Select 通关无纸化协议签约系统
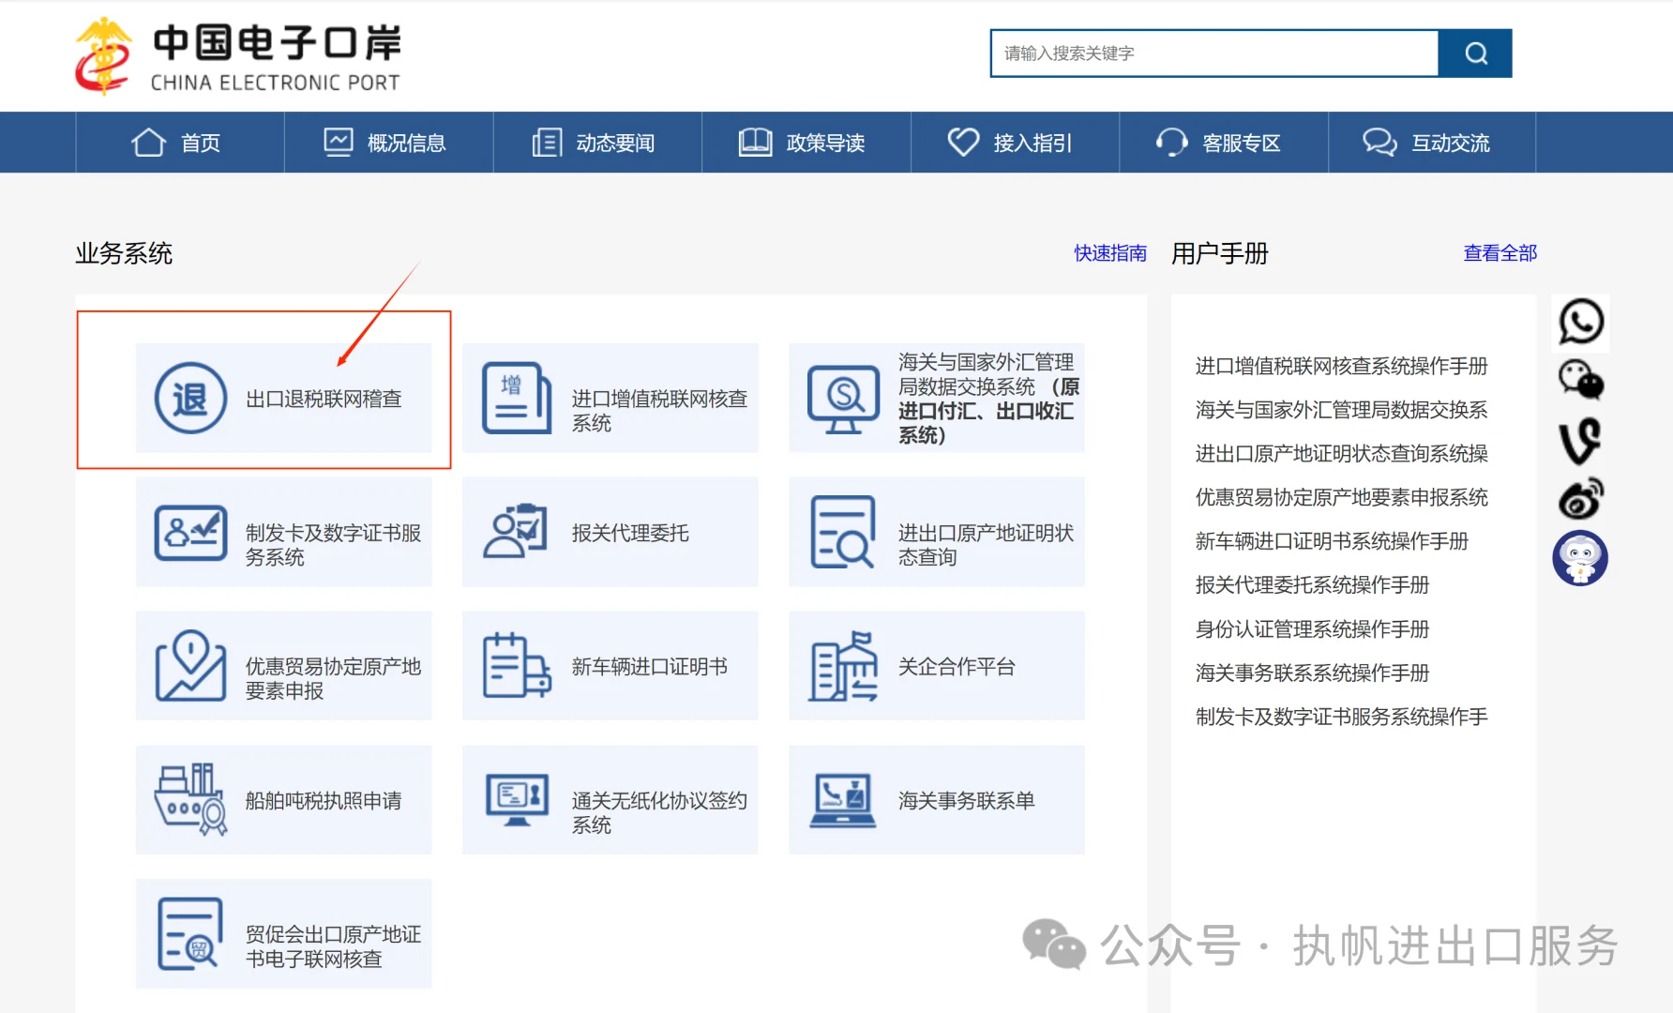 [610, 800]
